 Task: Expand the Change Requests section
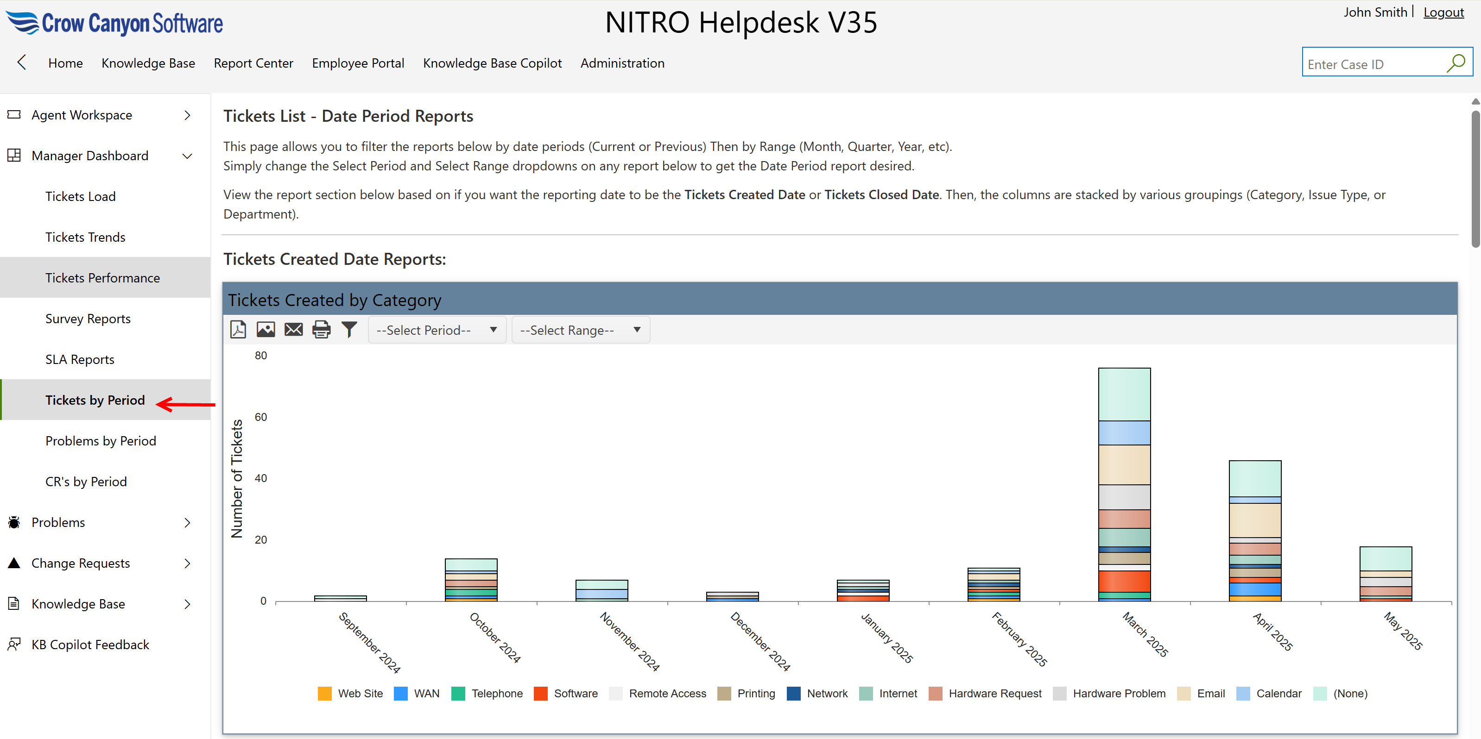coord(186,563)
